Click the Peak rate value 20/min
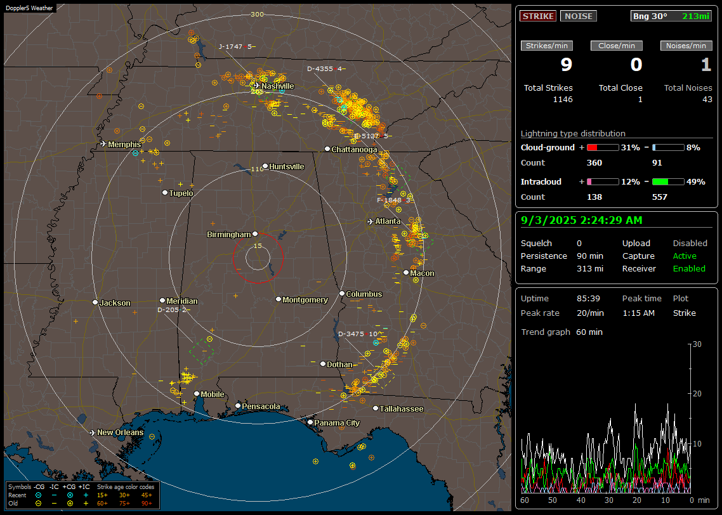Screen dimensions: 722x515 [591, 313]
